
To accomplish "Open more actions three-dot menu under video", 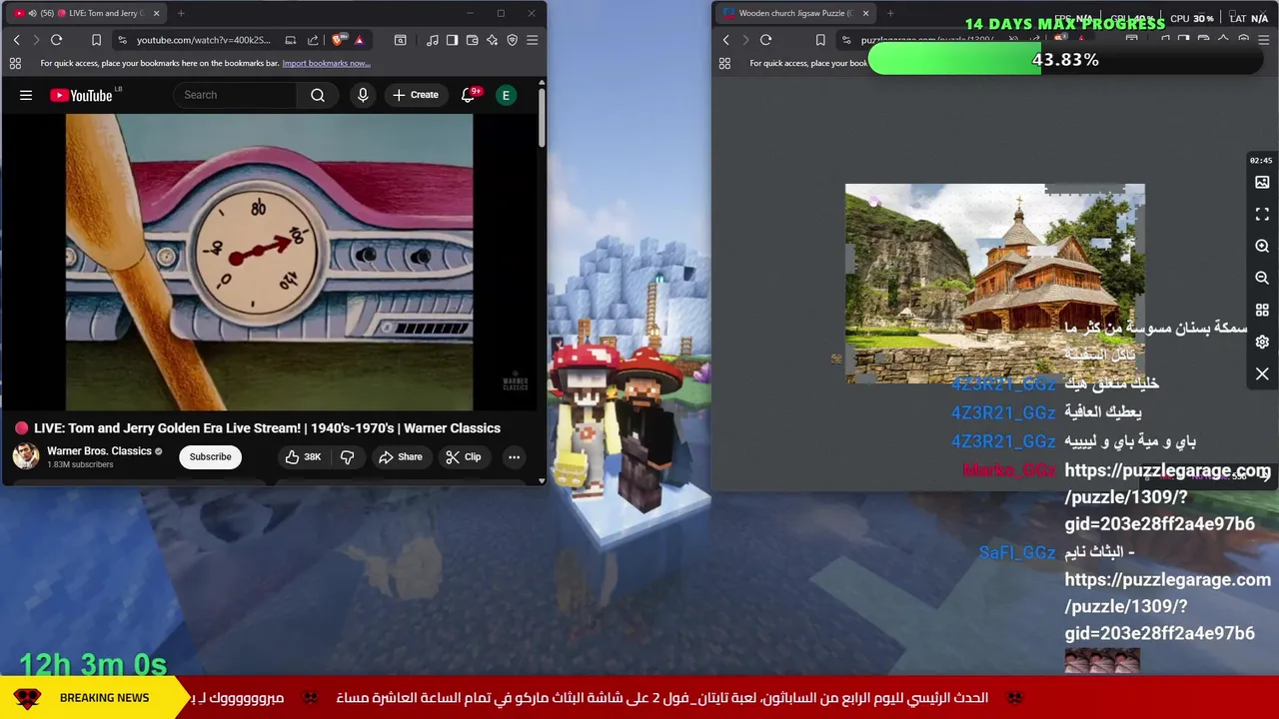I will 514,456.
